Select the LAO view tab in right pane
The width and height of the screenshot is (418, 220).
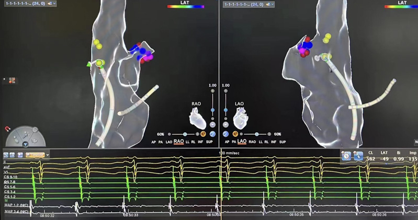pyautogui.click(x=242, y=142)
